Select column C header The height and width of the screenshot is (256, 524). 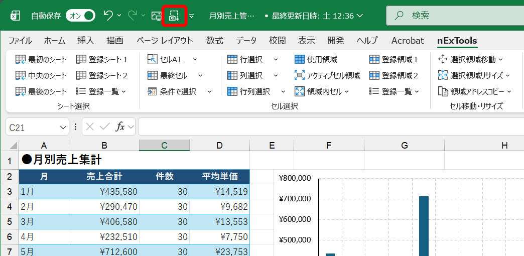click(x=165, y=145)
